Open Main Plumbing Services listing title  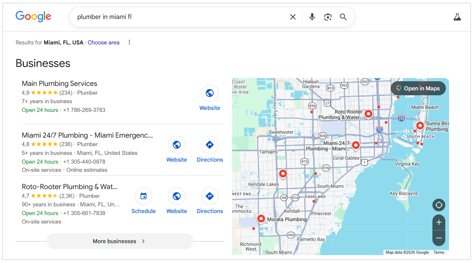(x=60, y=84)
